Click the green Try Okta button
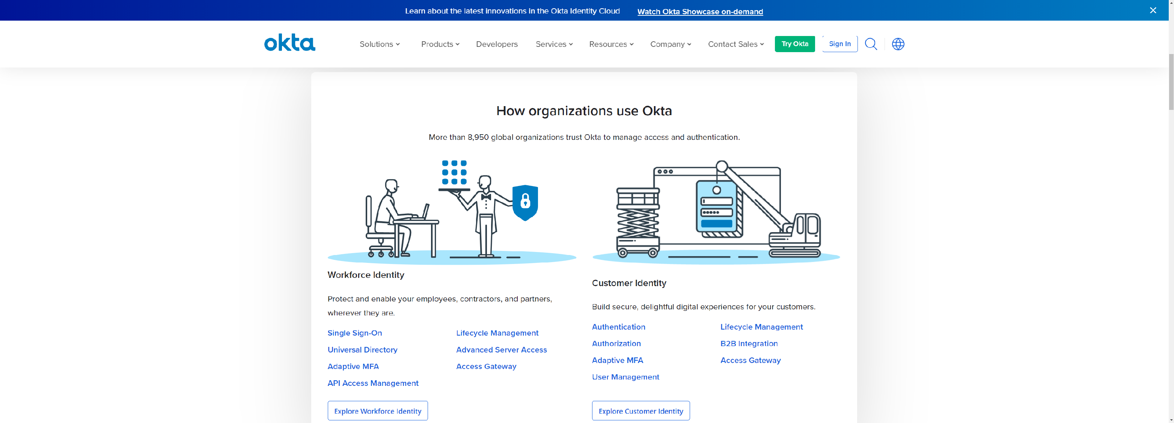1174x423 pixels. [x=794, y=44]
